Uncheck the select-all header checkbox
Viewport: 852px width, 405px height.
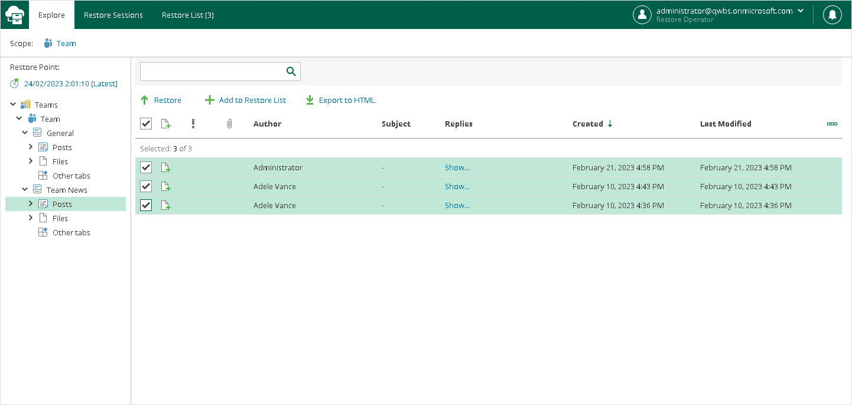click(x=146, y=124)
